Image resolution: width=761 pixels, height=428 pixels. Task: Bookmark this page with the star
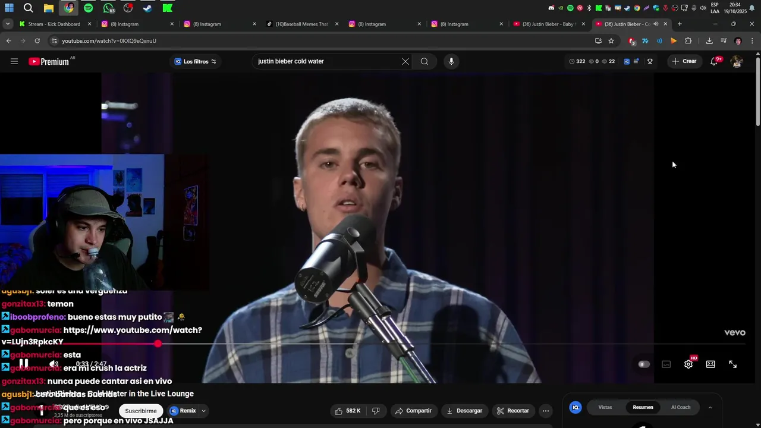click(x=611, y=41)
